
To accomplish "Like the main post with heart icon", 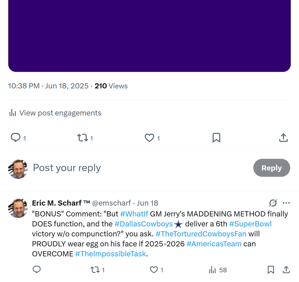I will pos(149,138).
